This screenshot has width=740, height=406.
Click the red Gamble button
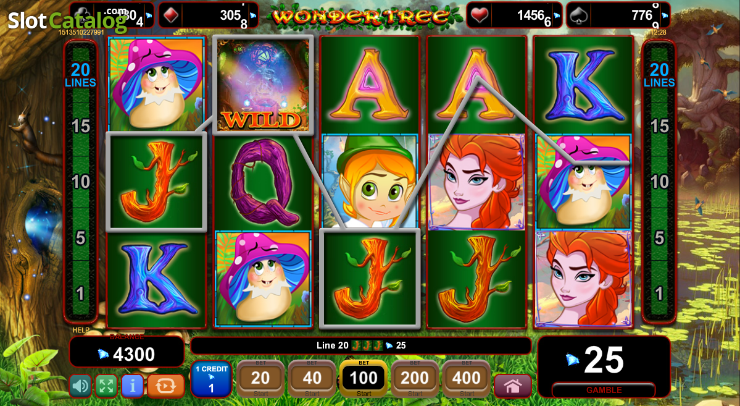604,391
